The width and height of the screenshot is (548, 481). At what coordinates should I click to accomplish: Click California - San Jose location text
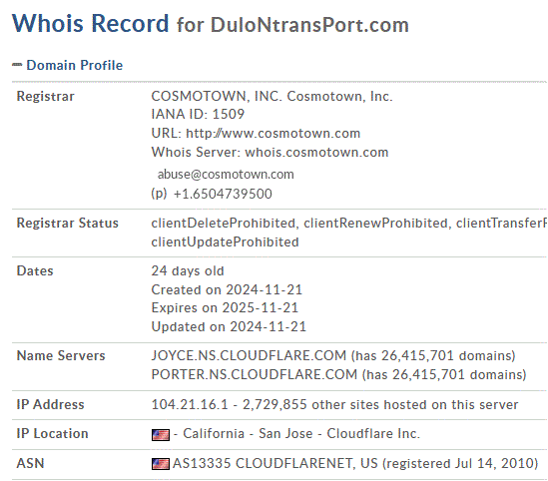[x=248, y=433]
